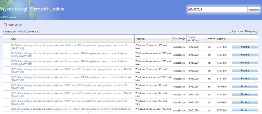Sort by Ostatnia aktualizacja column header
The height and width of the screenshot is (114, 262).
click(193, 39)
